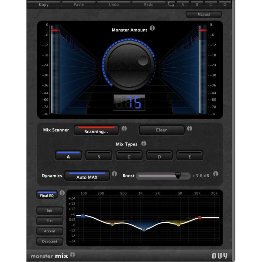
Task: Click the yellow EQ node near 5K
Action: coord(179,224)
